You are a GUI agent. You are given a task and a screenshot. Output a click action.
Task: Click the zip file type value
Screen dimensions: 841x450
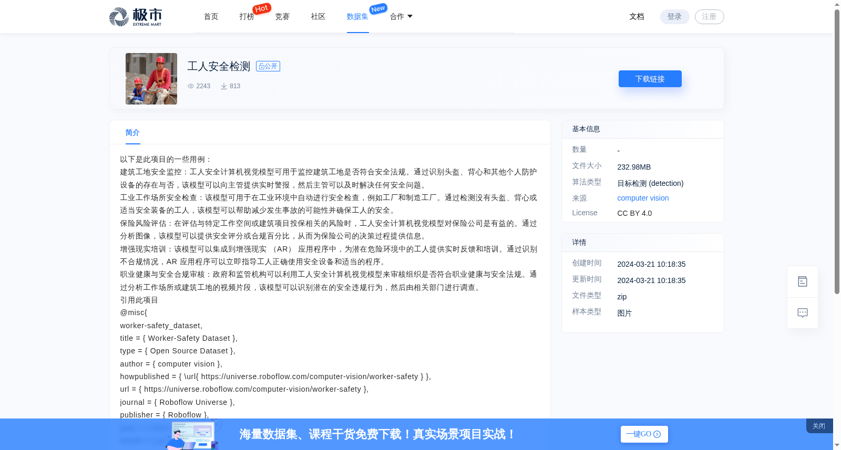coord(622,297)
